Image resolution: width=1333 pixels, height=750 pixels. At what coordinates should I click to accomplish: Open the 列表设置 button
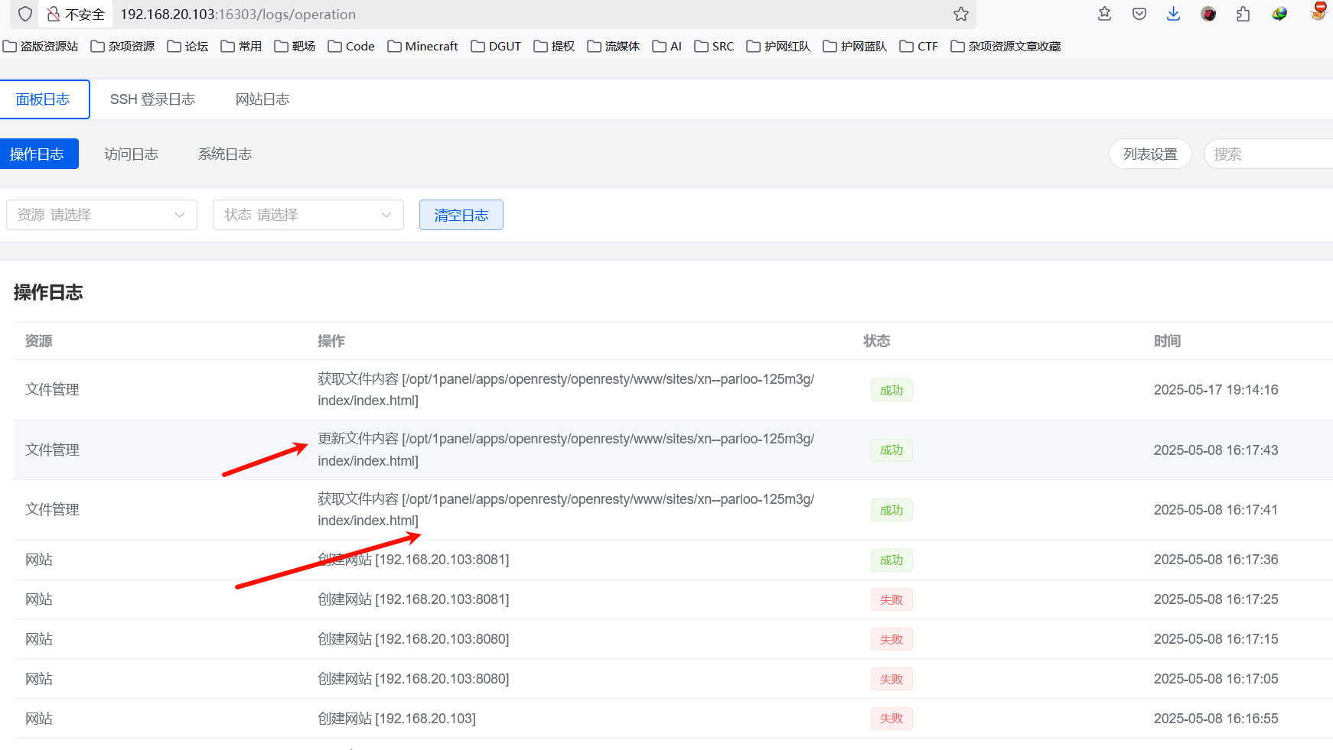[1149, 154]
